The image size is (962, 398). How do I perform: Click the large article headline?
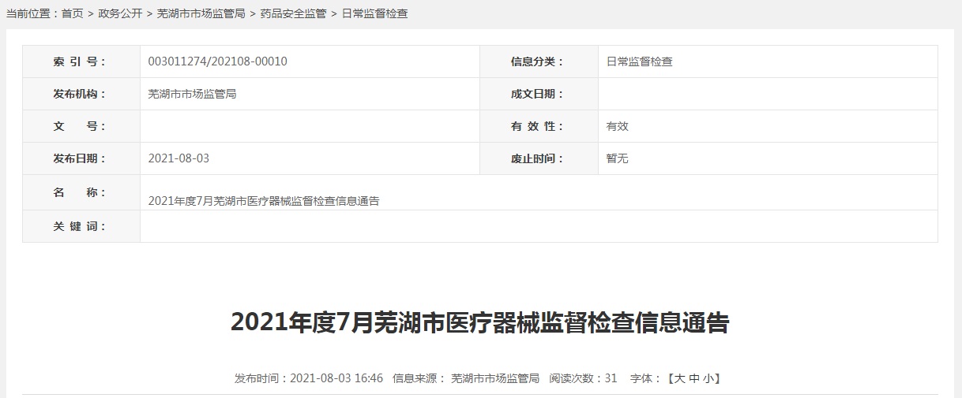click(480, 323)
